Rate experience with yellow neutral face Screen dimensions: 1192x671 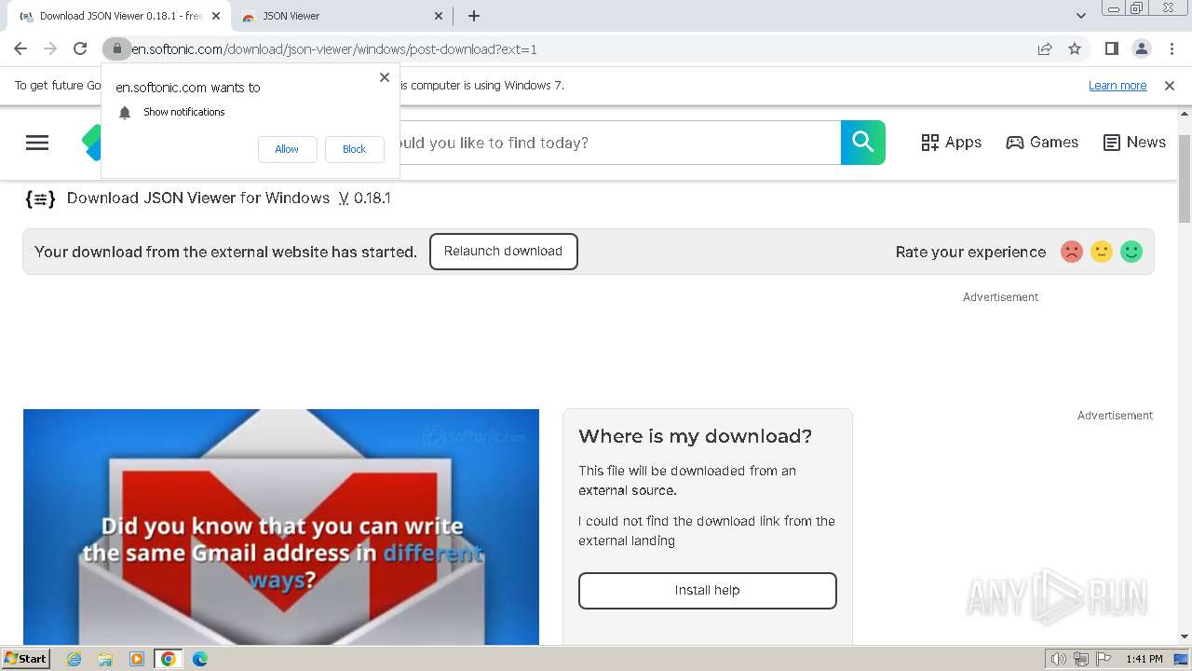(1102, 252)
